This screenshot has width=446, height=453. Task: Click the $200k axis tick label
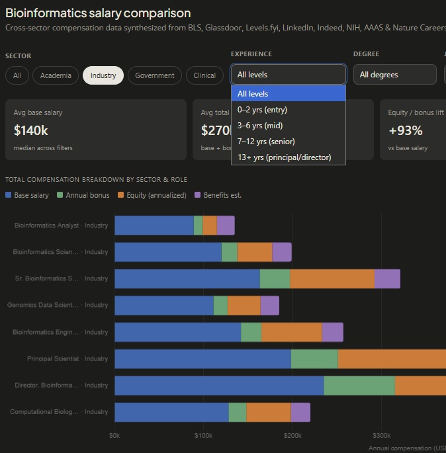(292, 436)
